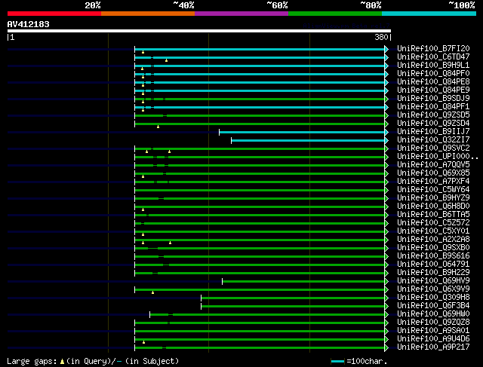The image size is (483, 367).
Task: Click the yellow gap marker icon in the legend
Action: [x=62, y=362]
